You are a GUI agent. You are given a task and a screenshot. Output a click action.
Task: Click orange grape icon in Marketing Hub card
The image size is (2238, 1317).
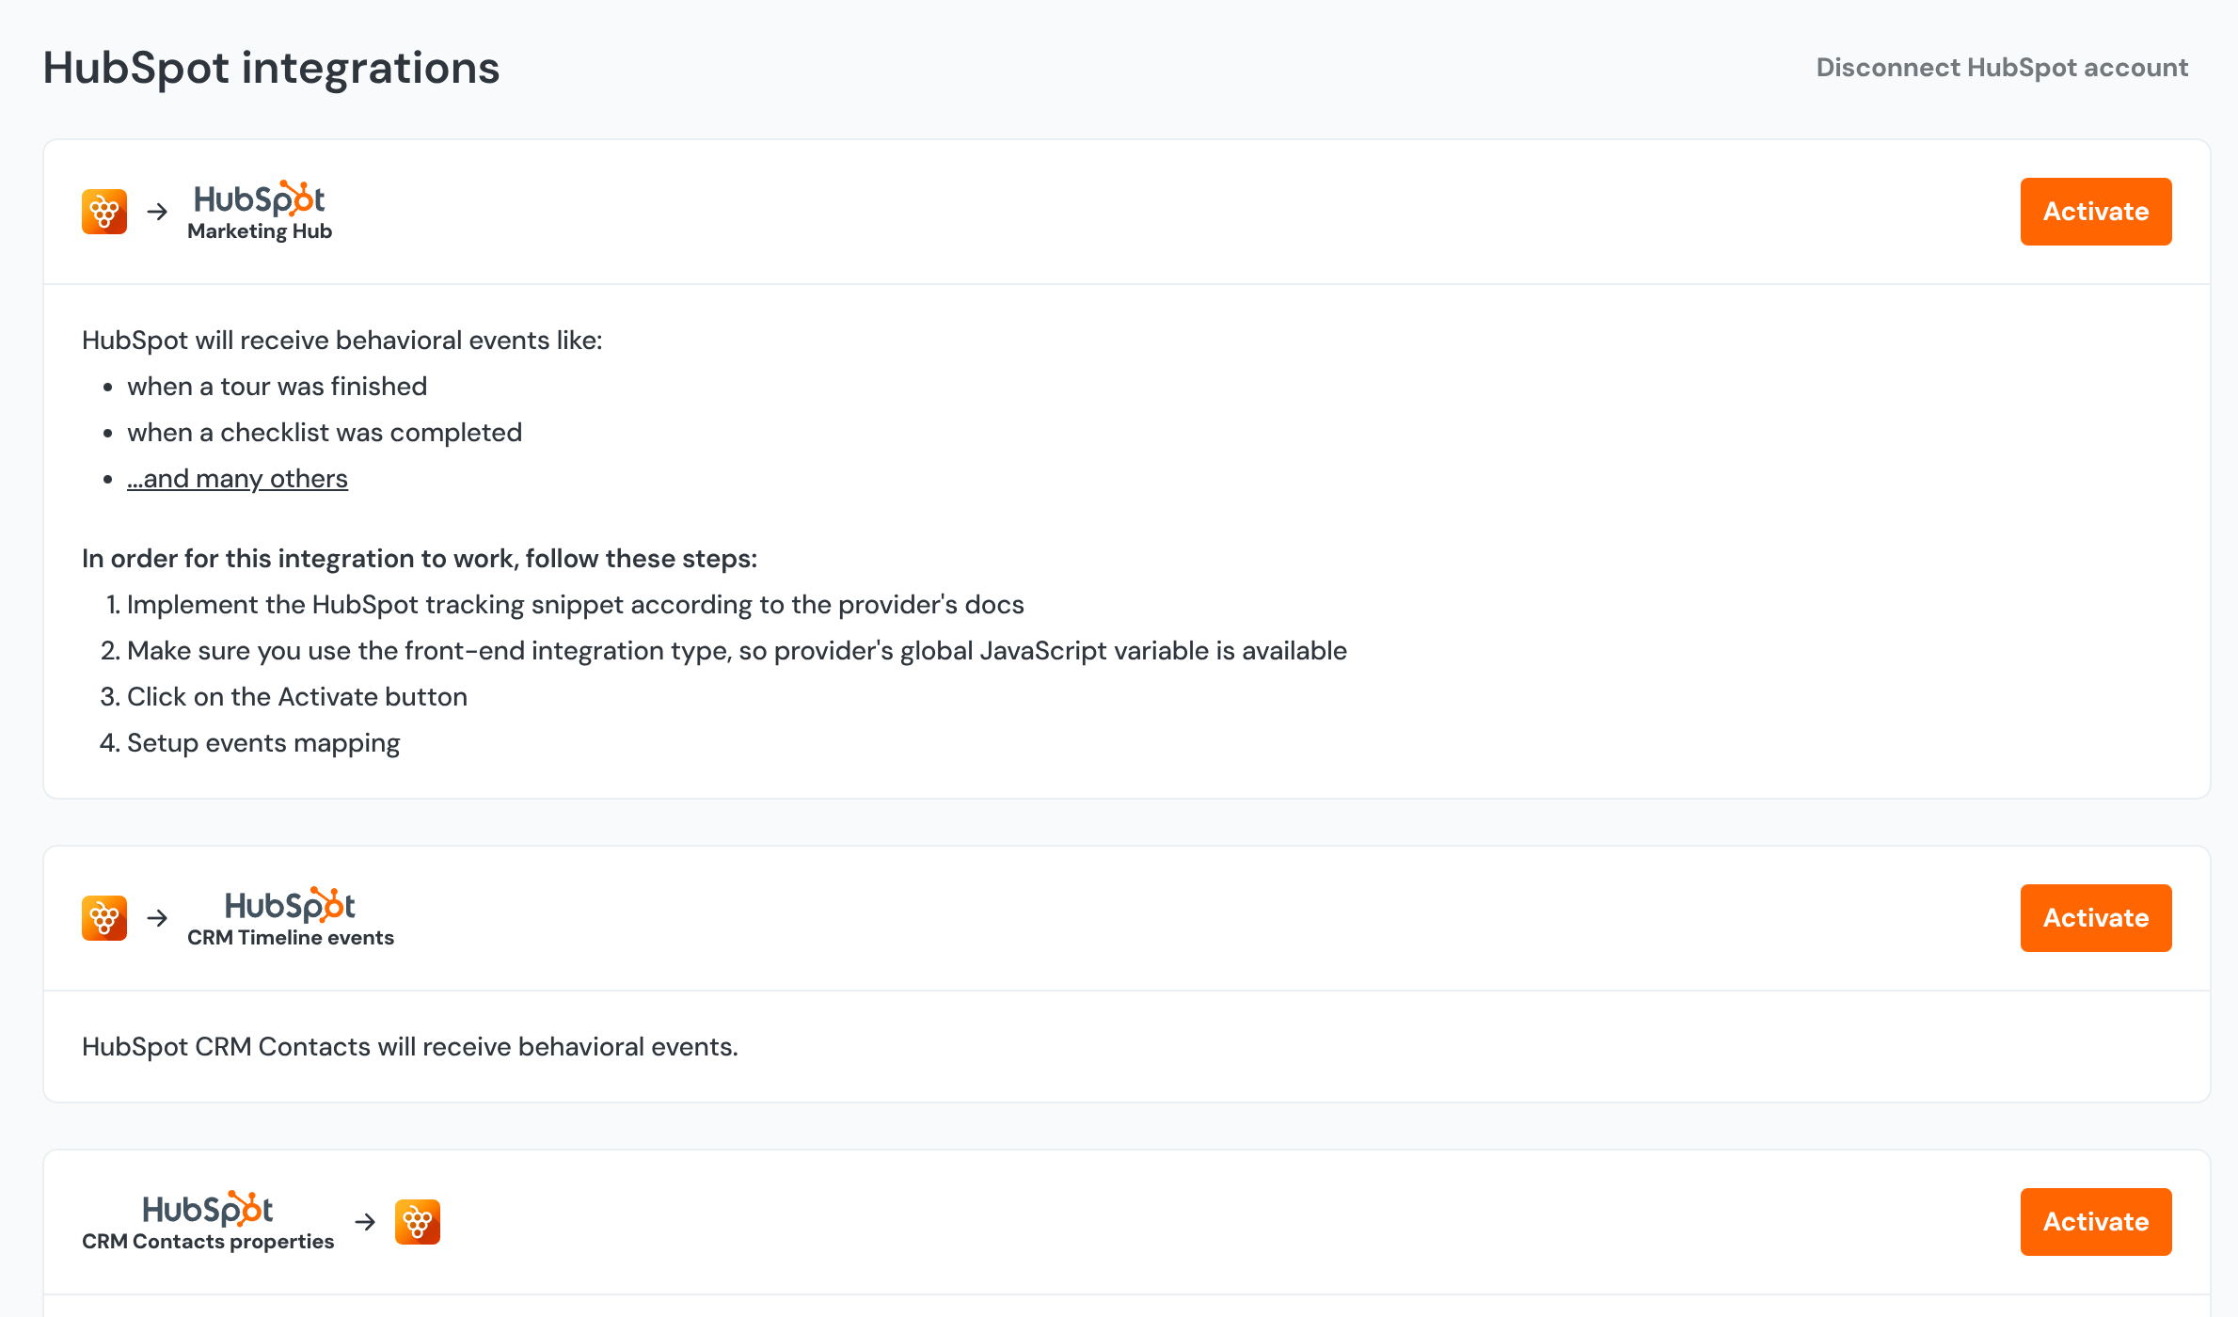point(104,212)
